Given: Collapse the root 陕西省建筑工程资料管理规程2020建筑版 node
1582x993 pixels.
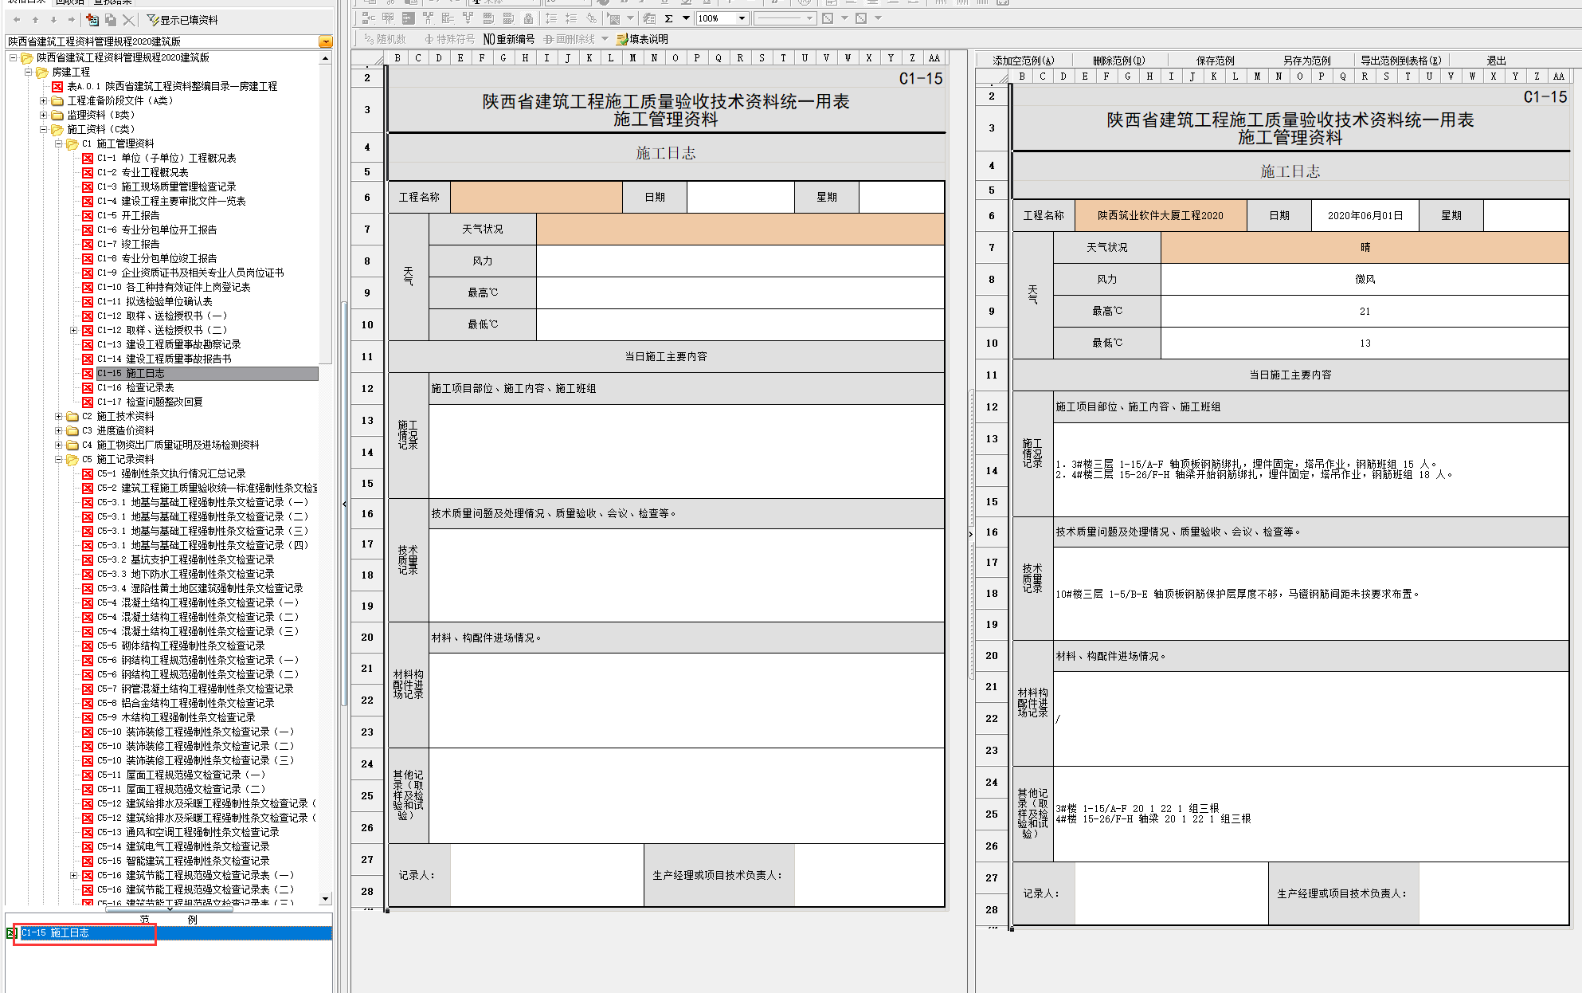Looking at the screenshot, I should pyautogui.click(x=13, y=57).
